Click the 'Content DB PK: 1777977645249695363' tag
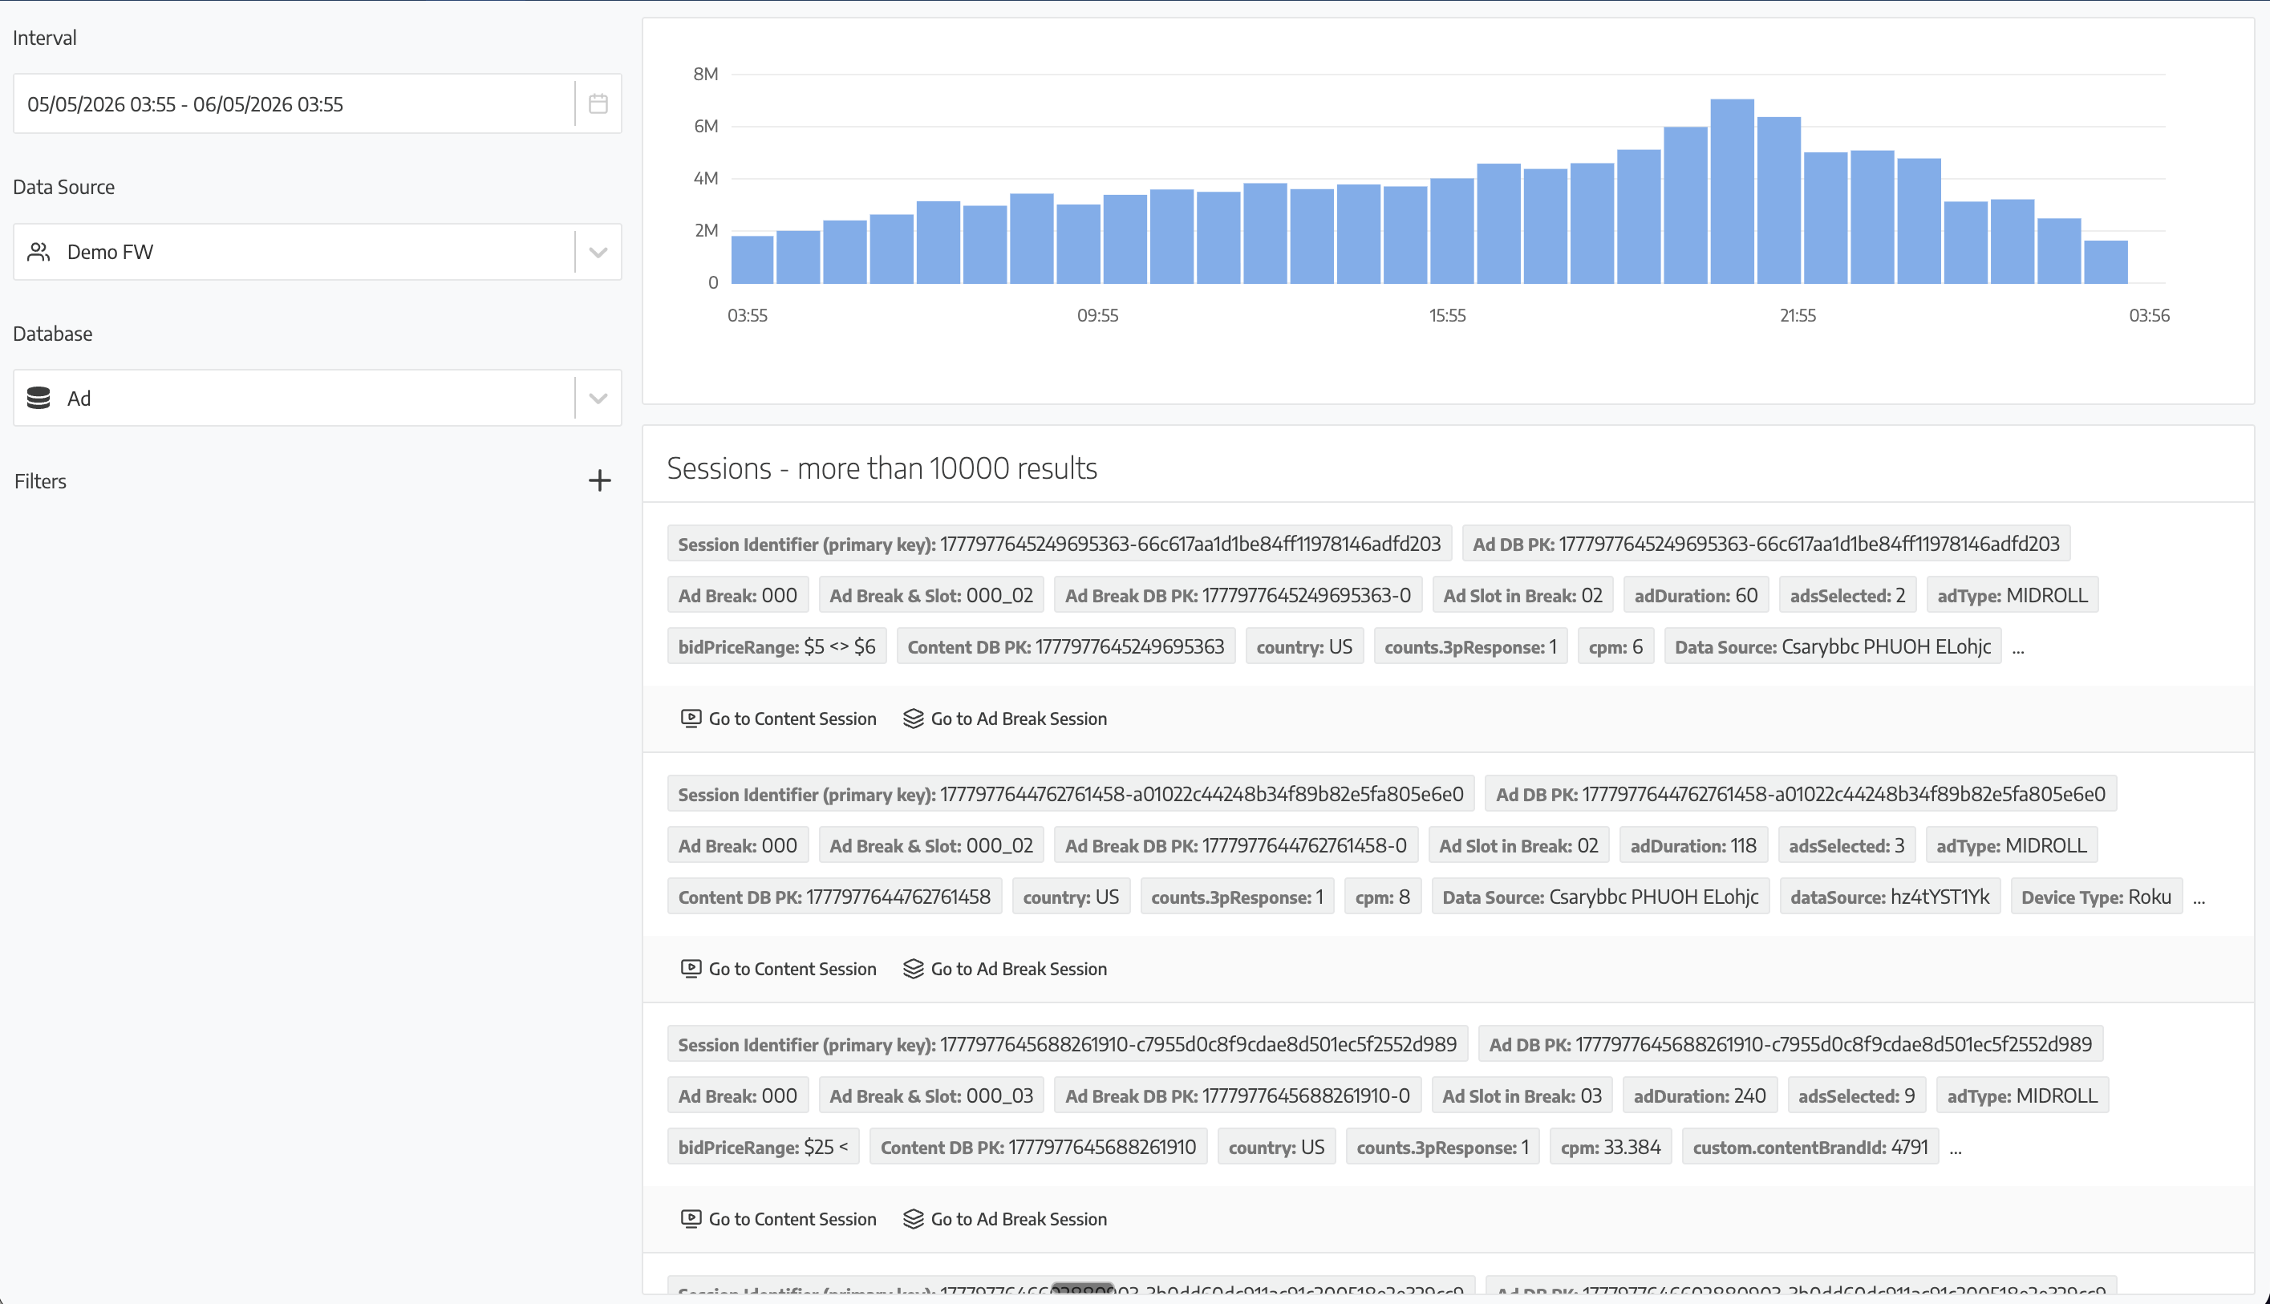The height and width of the screenshot is (1304, 2270). 1066,646
